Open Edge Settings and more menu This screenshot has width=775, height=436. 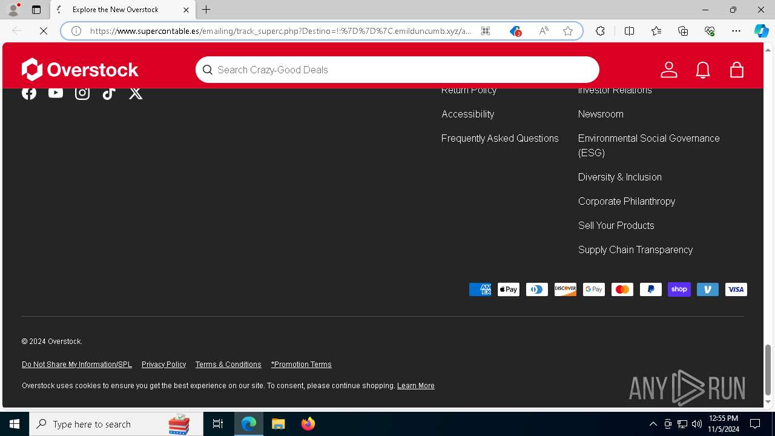coord(736,31)
